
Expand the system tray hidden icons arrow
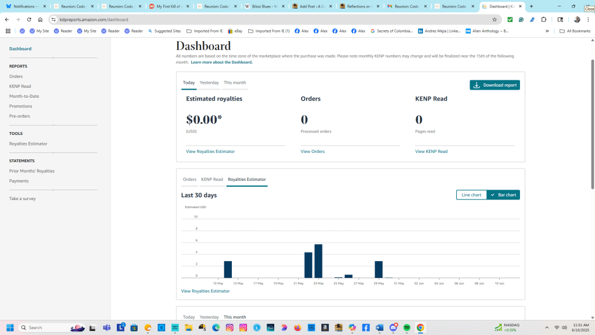click(x=546, y=327)
